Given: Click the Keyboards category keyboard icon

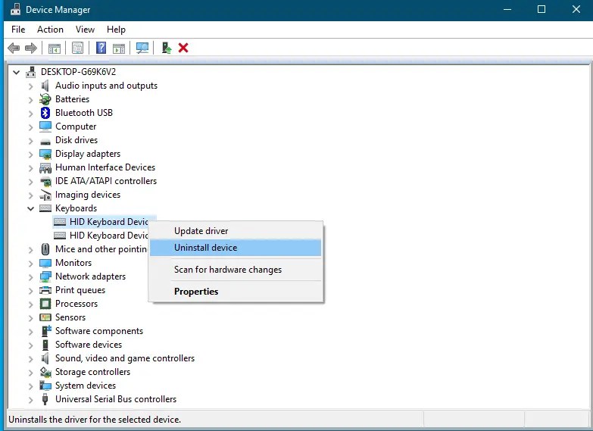Looking at the screenshot, I should [45, 208].
